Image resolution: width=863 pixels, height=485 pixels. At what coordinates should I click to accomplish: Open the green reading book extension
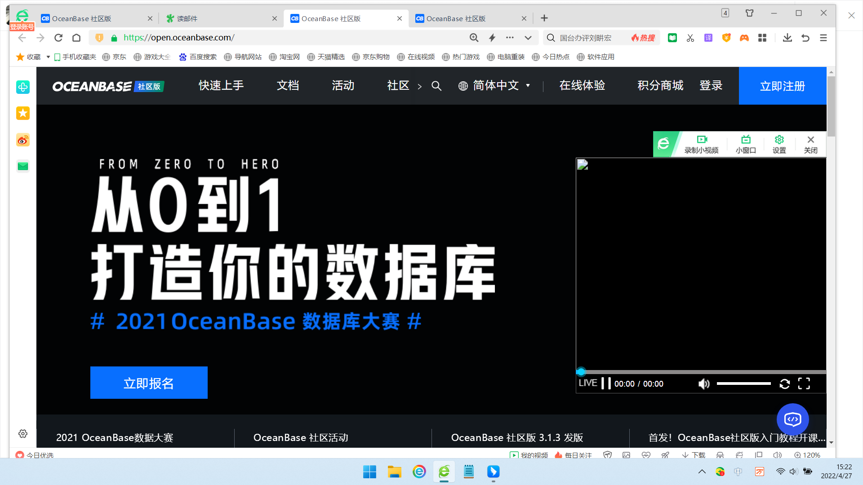coord(672,38)
